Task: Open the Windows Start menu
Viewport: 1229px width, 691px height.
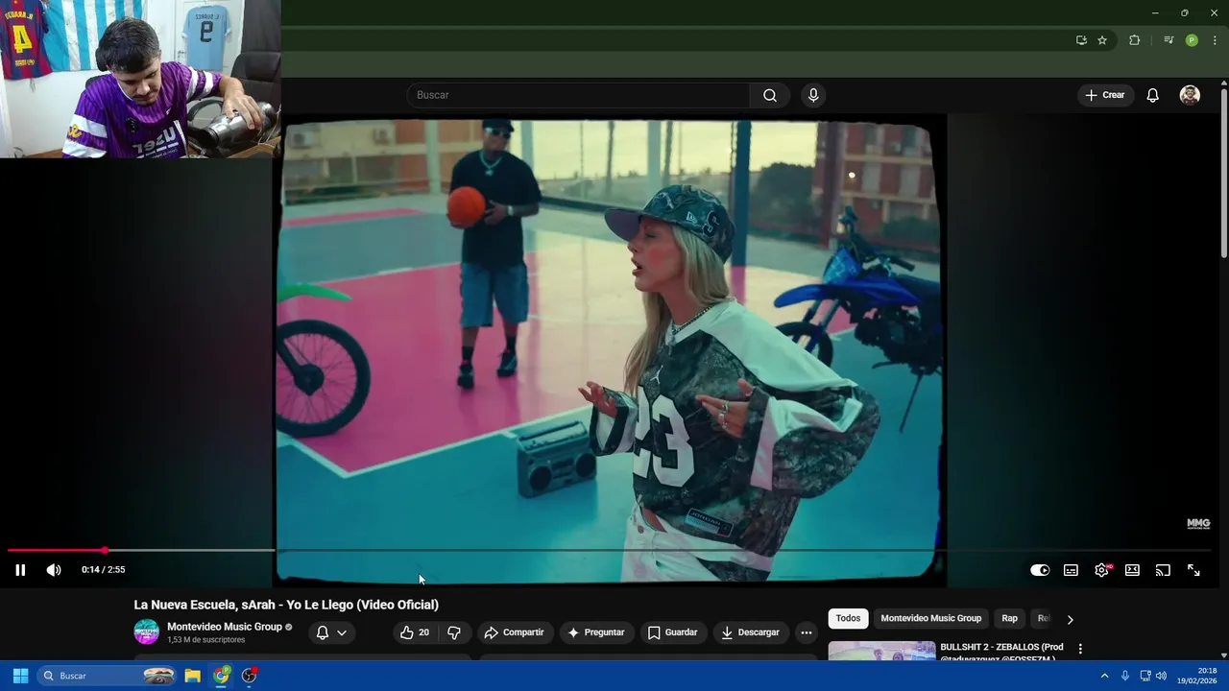Action: [20, 676]
